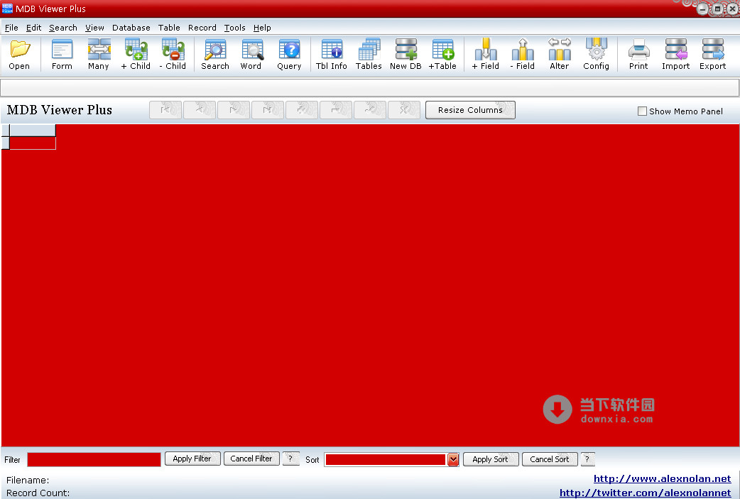Click the Apply Sort button
740x499 pixels.
coord(491,459)
